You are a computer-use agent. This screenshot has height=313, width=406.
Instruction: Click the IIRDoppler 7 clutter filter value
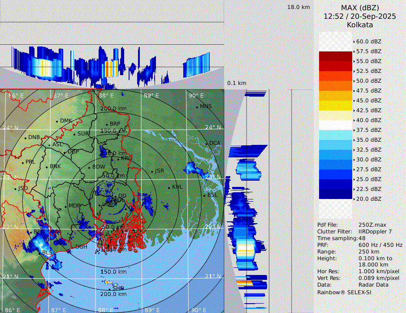tap(375, 232)
